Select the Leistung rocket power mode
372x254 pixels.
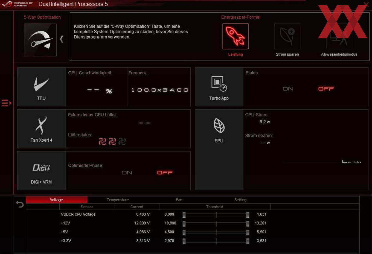[235, 36]
